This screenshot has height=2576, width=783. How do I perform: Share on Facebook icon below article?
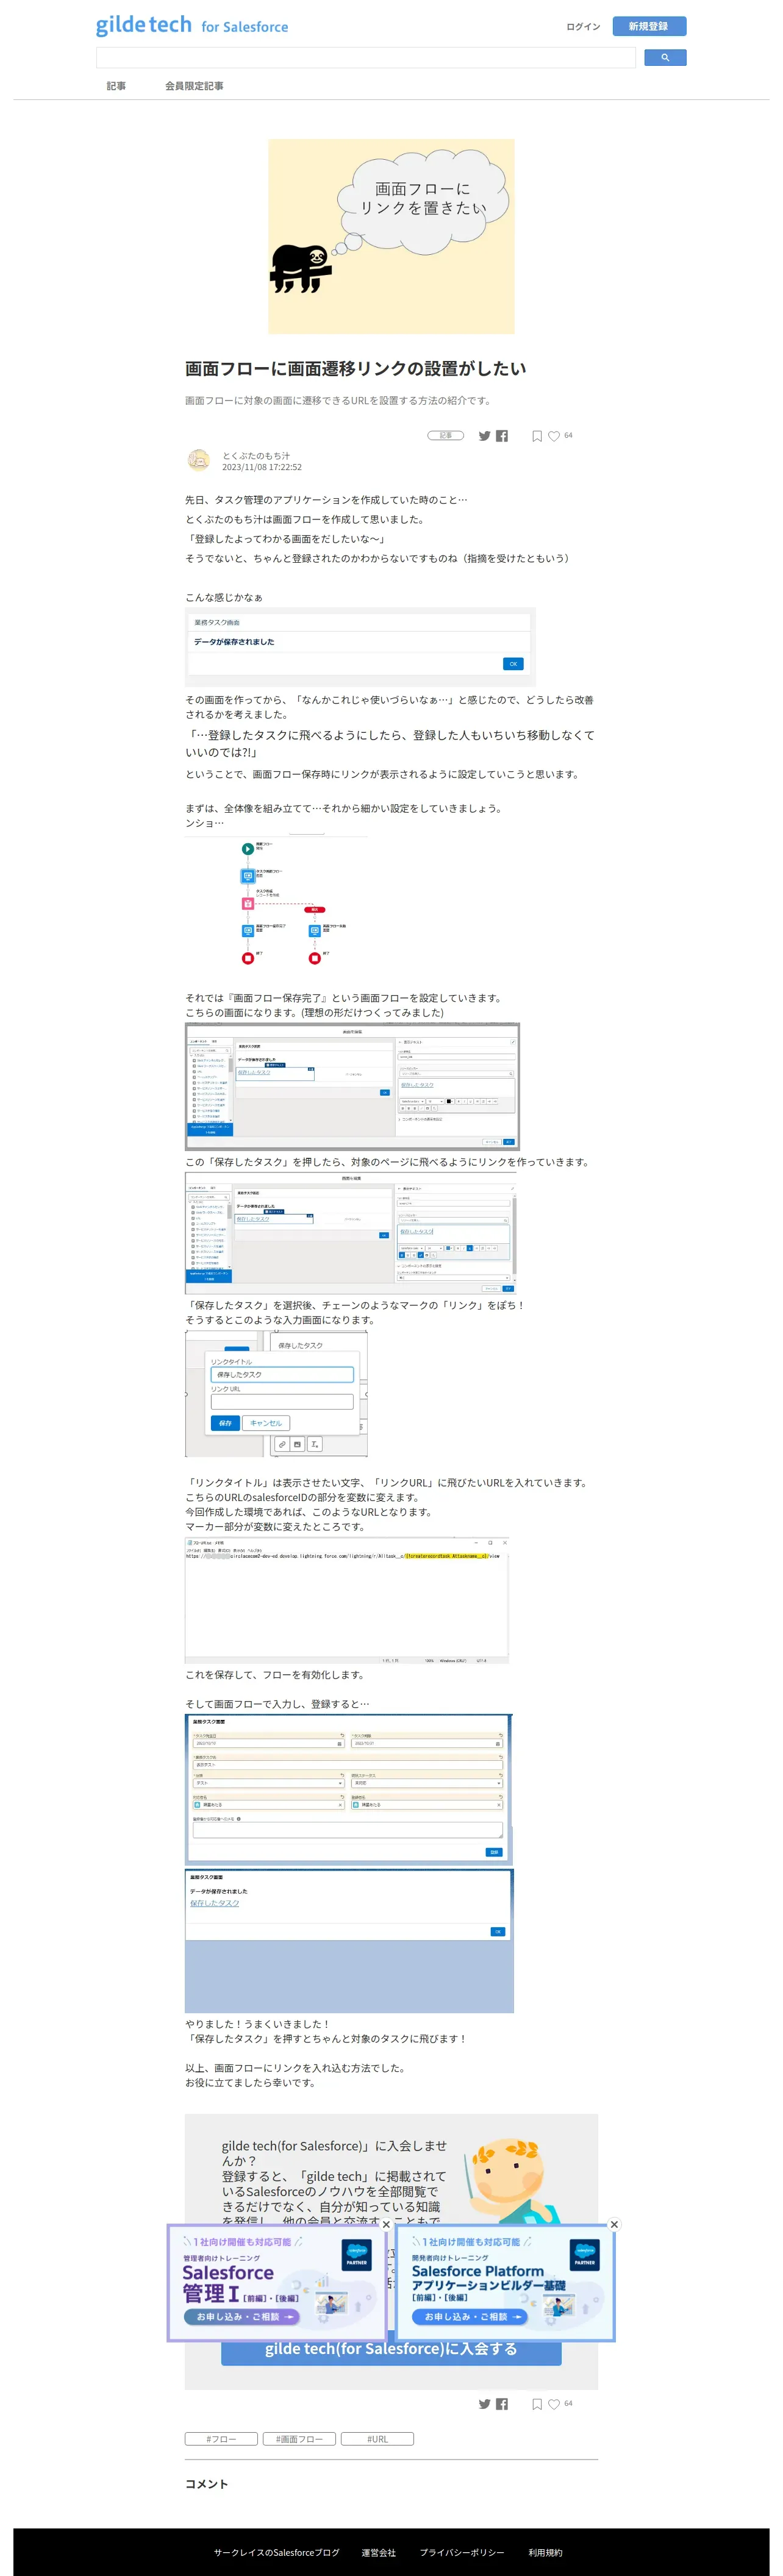click(x=502, y=2404)
